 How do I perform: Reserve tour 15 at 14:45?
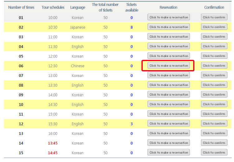pos(169,152)
